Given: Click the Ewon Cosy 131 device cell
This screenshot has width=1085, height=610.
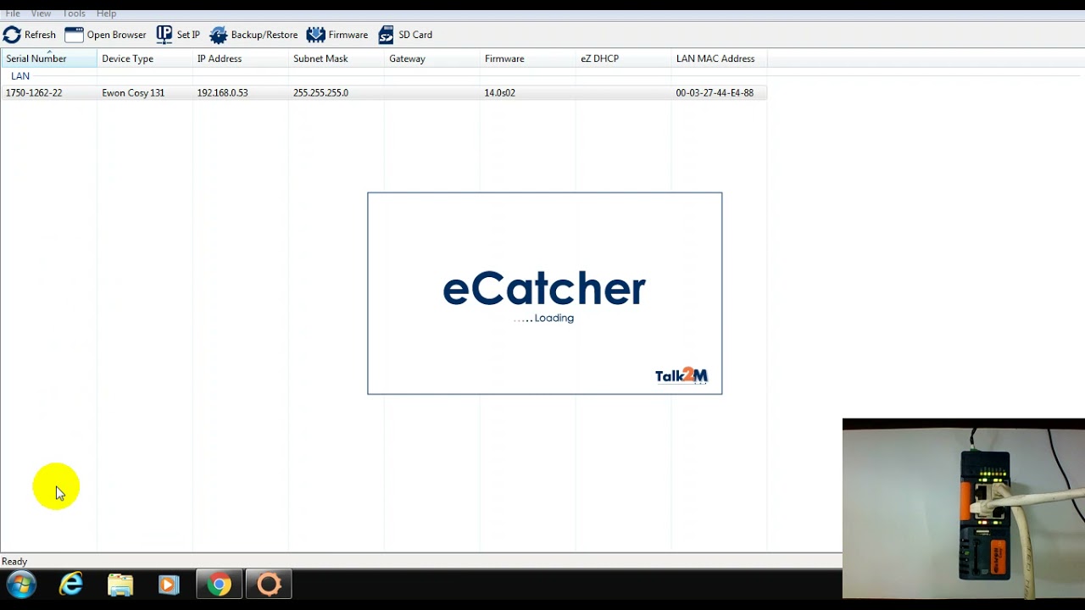Looking at the screenshot, I should [133, 93].
